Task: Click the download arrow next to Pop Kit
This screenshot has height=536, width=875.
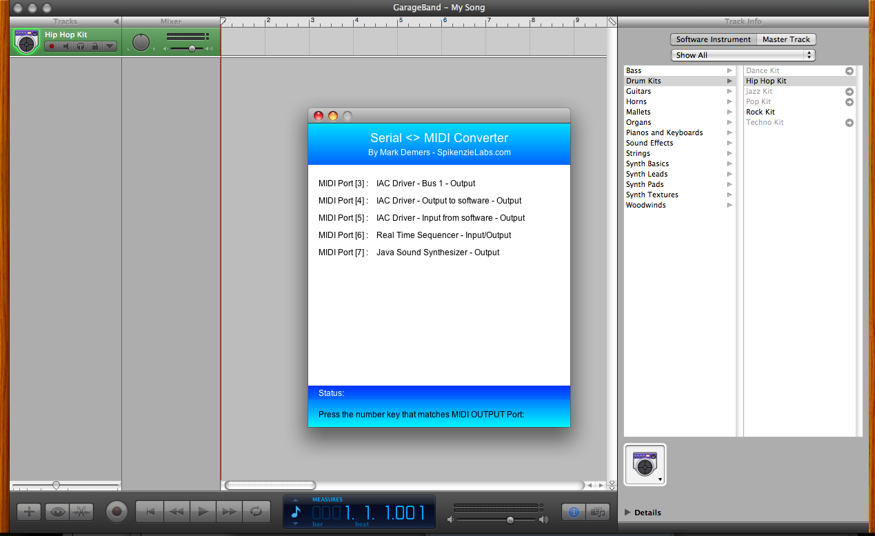Action: click(849, 101)
